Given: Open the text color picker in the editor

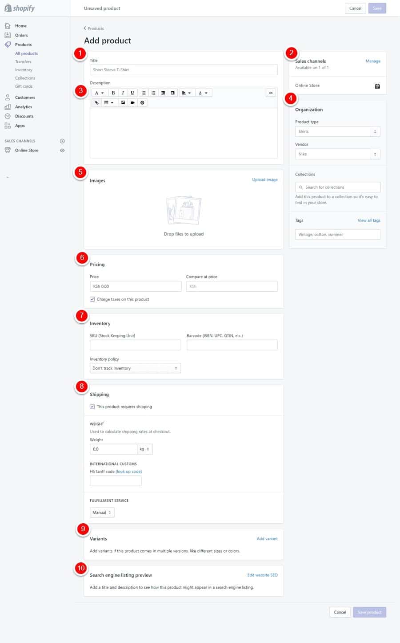Looking at the screenshot, I should pyautogui.click(x=202, y=93).
